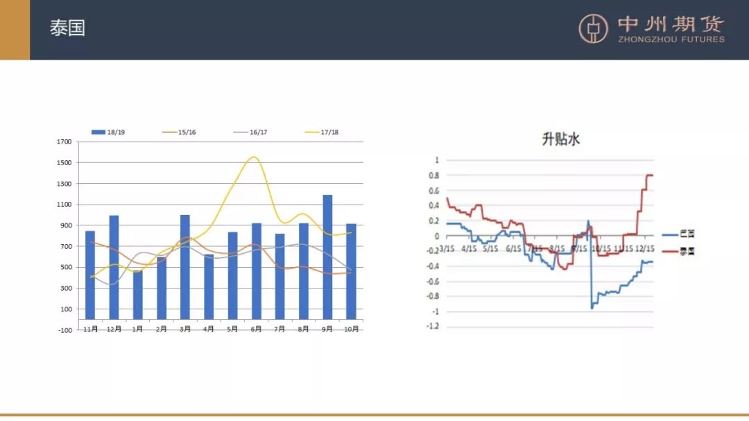Click the 3/15 date axis label
Screen dimensions: 749x421
click(x=447, y=248)
